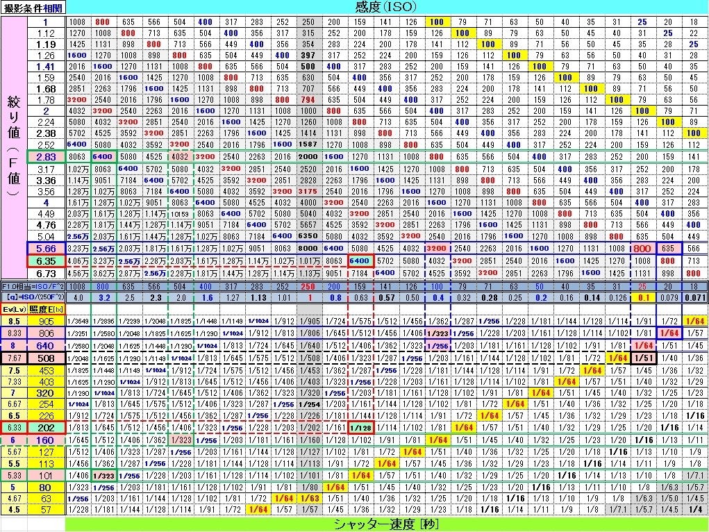Image resolution: width=709 pixels, height=532 pixels.
Task: Click the green-boxed 1/323 cell in row 5.33
Action: coord(104,476)
